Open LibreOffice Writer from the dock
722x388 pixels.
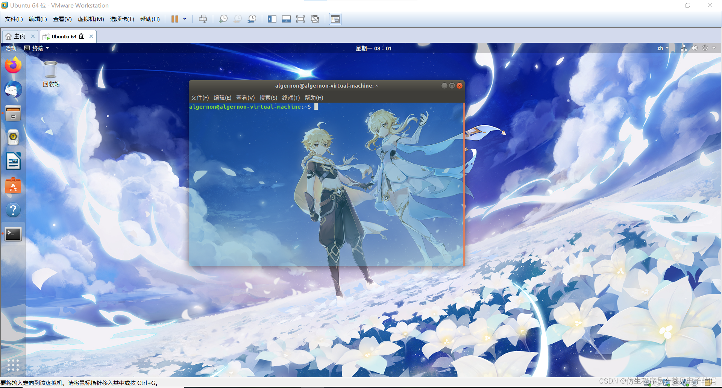click(x=13, y=162)
